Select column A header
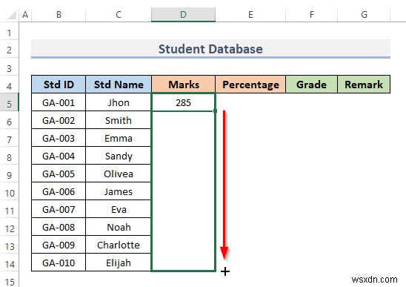Image resolution: width=406 pixels, height=287 pixels. point(25,15)
